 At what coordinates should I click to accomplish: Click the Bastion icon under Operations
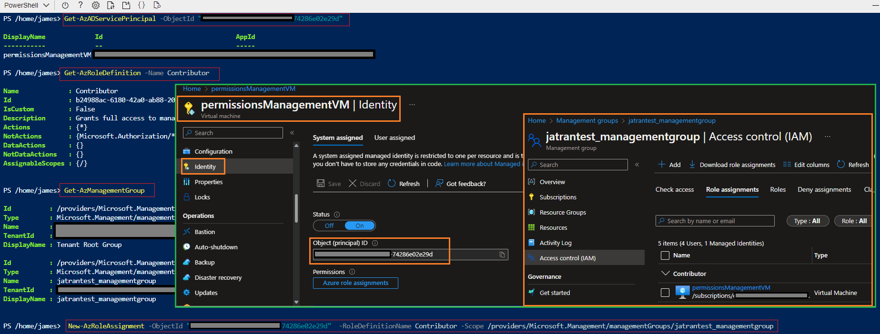tap(187, 232)
